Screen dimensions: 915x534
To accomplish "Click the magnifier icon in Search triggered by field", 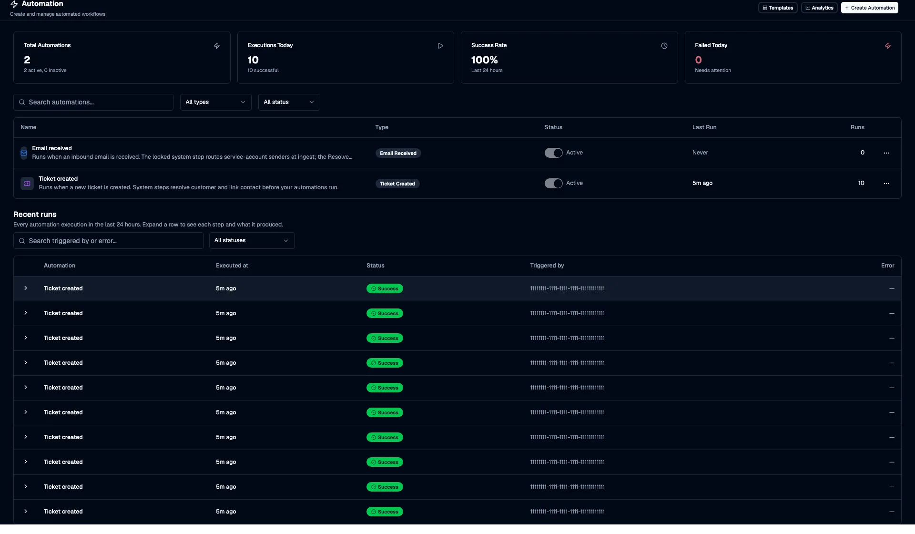I will (x=22, y=241).
